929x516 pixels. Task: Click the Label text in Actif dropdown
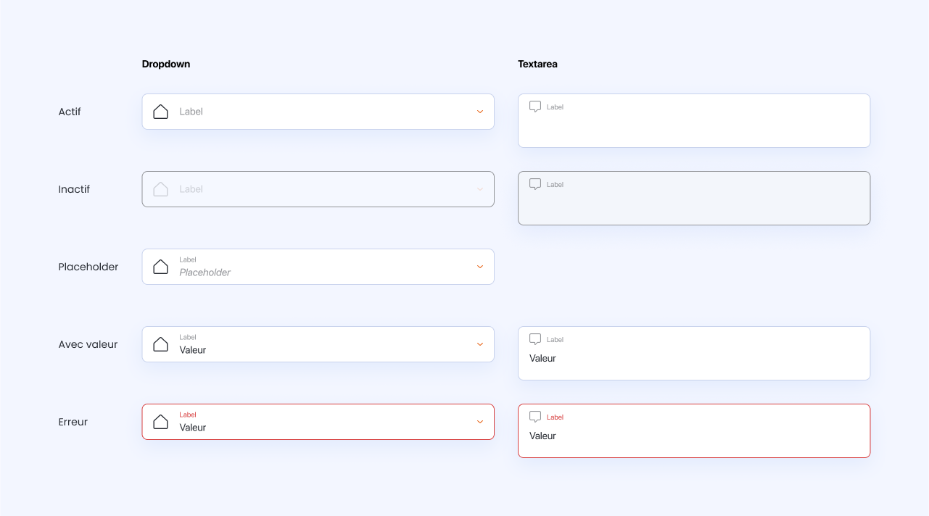pos(191,112)
